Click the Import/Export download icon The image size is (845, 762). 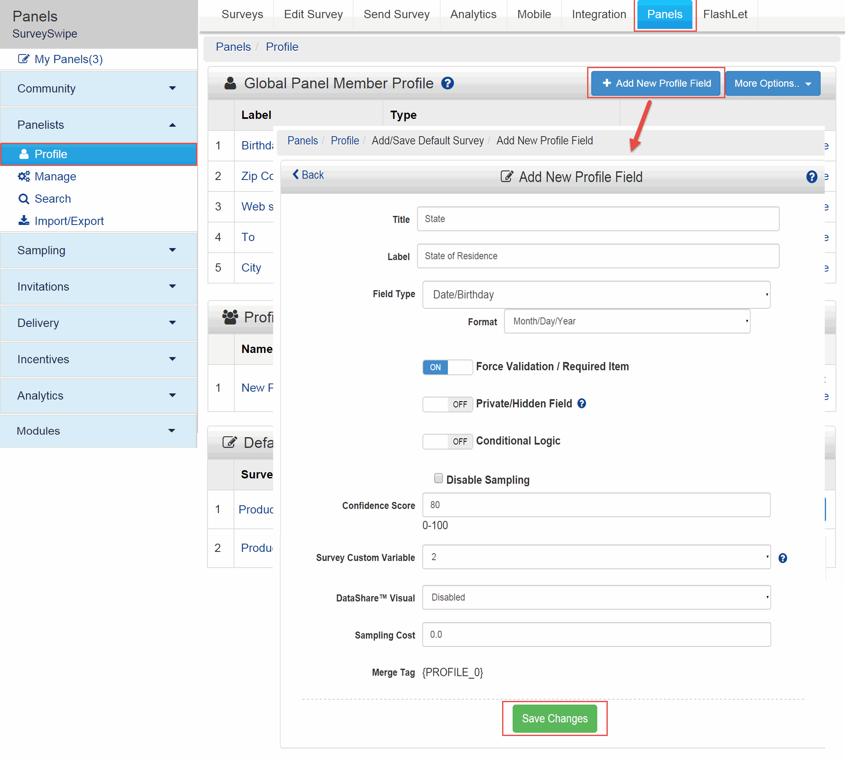(24, 220)
